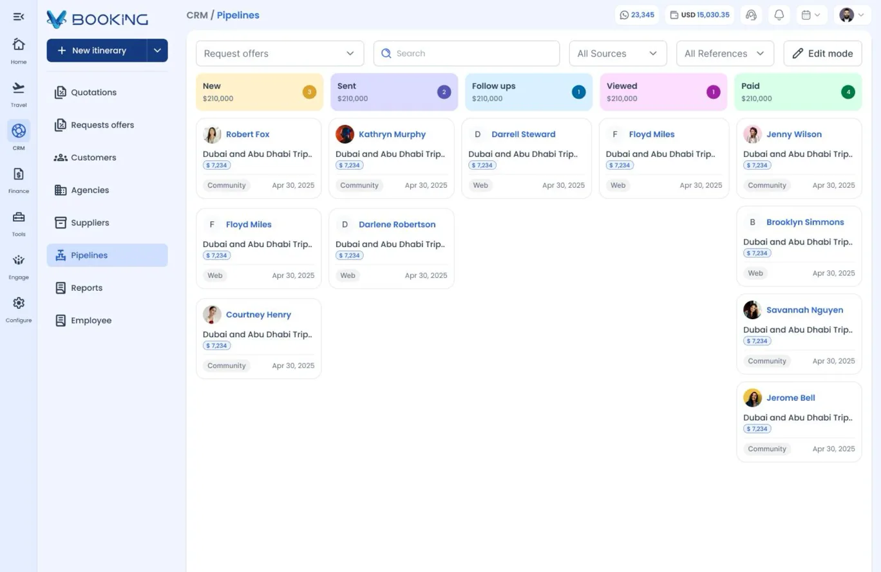
Task: Click the Search input field
Action: (x=466, y=53)
